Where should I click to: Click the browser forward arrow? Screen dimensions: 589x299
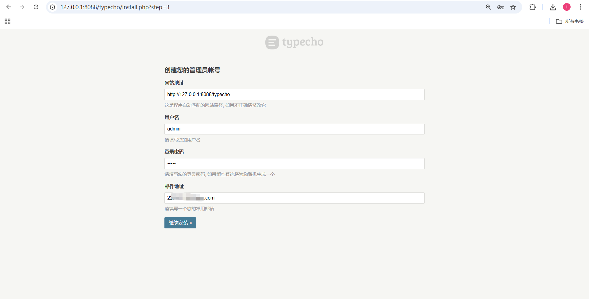point(22,7)
